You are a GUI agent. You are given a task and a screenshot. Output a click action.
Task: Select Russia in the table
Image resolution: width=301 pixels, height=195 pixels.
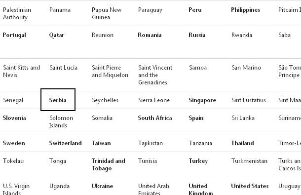tap(197, 35)
